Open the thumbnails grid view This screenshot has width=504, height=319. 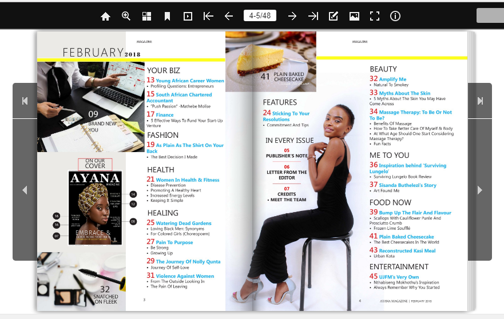pyautogui.click(x=146, y=16)
